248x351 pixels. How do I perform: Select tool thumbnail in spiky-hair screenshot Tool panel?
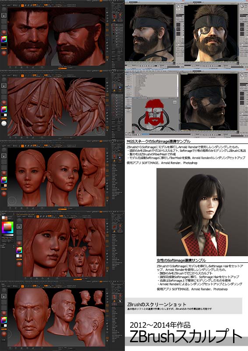[x=114, y=86]
